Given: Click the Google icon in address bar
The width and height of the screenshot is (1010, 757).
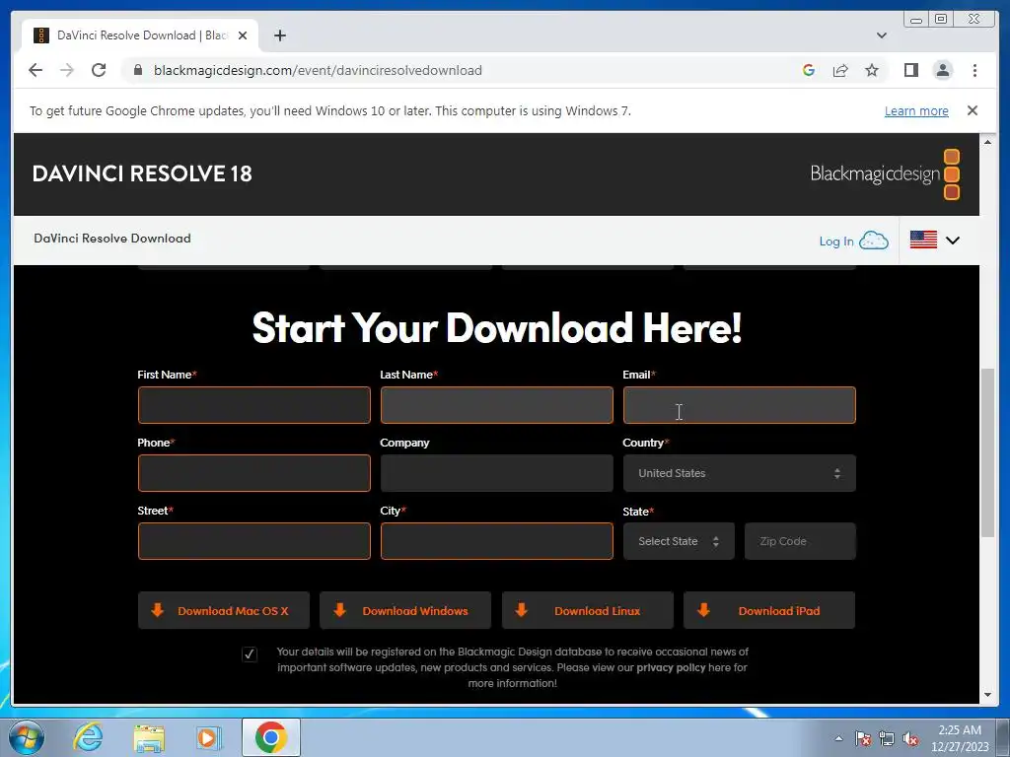Looking at the screenshot, I should [809, 70].
